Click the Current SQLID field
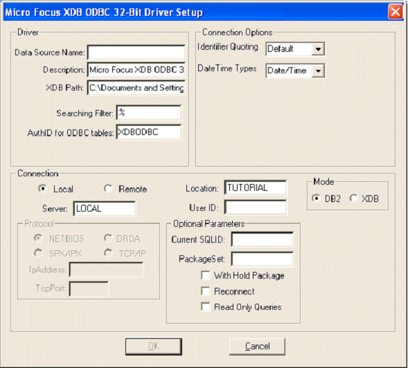 pos(263,239)
